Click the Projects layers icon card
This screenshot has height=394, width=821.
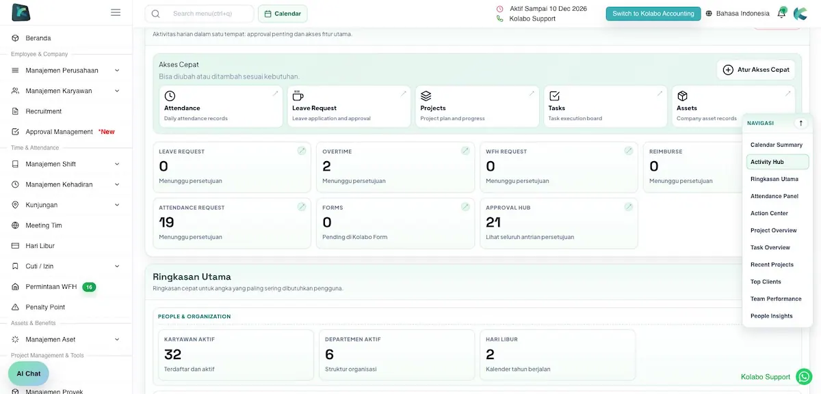point(477,107)
